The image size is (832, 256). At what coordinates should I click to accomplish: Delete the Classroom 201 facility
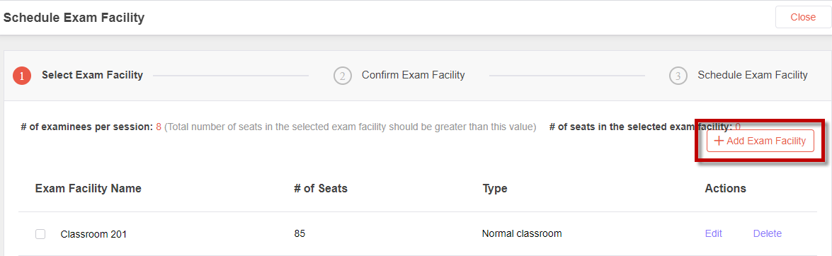[x=768, y=234]
